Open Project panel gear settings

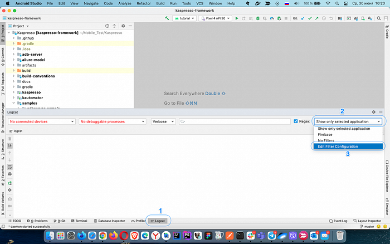[x=123, y=26]
